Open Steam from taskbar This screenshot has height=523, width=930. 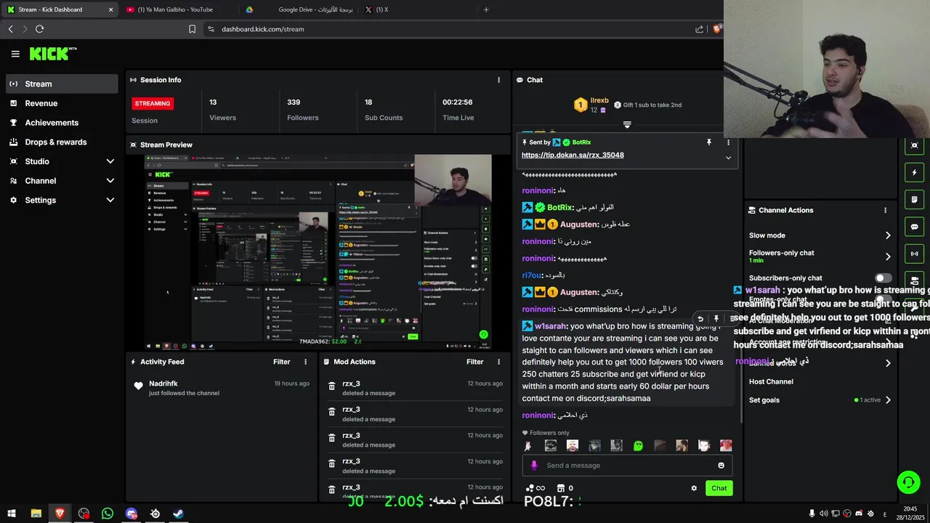coord(178,514)
